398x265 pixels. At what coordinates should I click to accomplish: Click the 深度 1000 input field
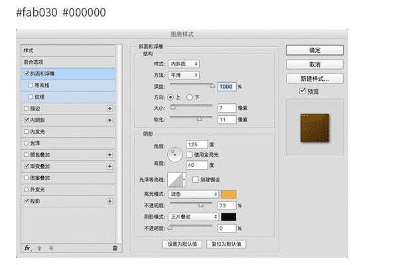tap(227, 87)
